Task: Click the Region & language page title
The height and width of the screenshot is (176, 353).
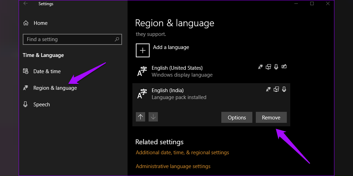Action: coord(175,23)
